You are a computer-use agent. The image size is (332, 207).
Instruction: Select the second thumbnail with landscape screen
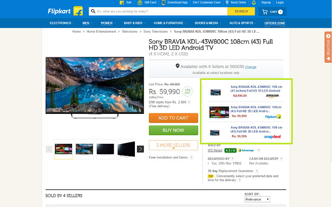pyautogui.click(x=84, y=149)
